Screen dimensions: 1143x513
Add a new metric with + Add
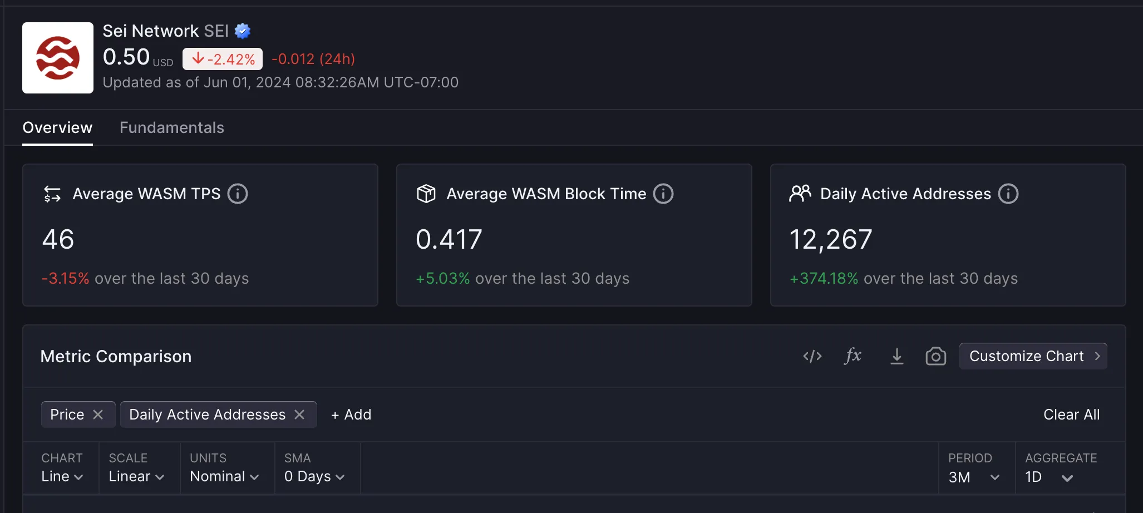pyautogui.click(x=351, y=415)
